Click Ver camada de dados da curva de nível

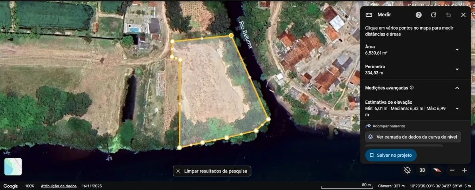coord(413,137)
